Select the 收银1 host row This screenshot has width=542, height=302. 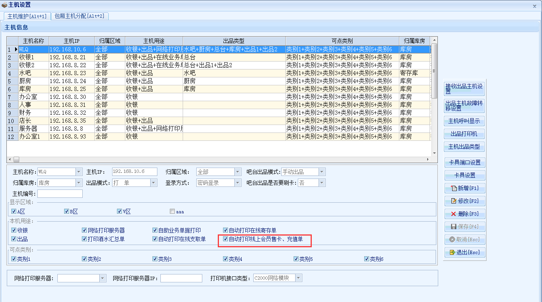tap(219, 57)
